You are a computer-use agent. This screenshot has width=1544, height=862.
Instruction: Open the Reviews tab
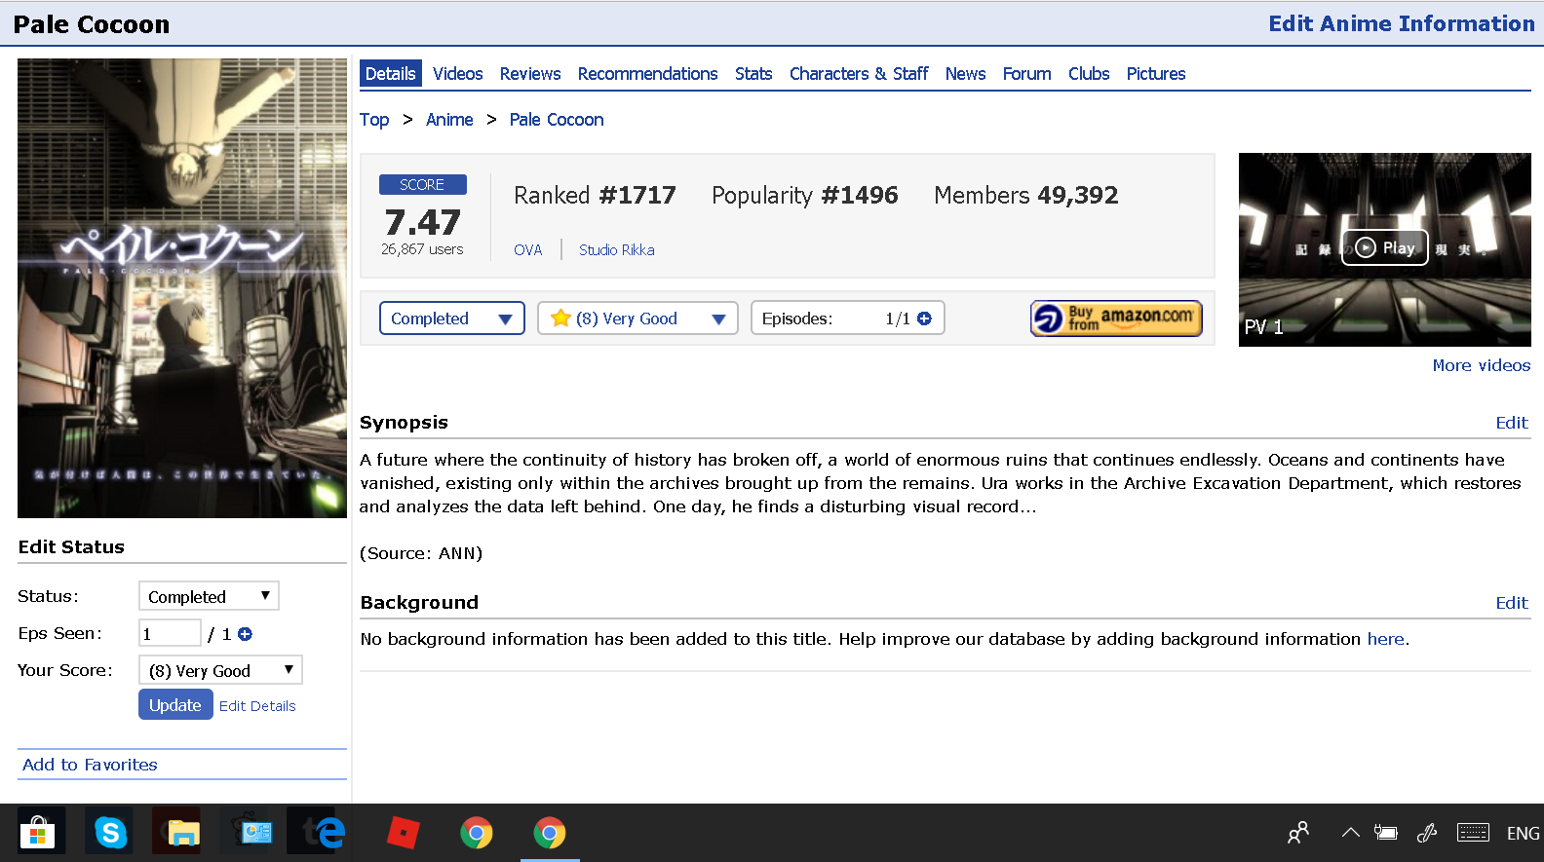[530, 73]
